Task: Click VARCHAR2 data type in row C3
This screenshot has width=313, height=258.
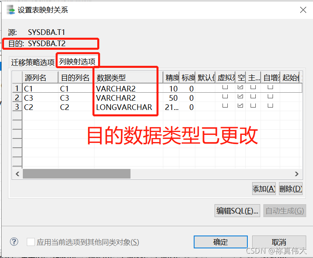Action: tap(128, 98)
